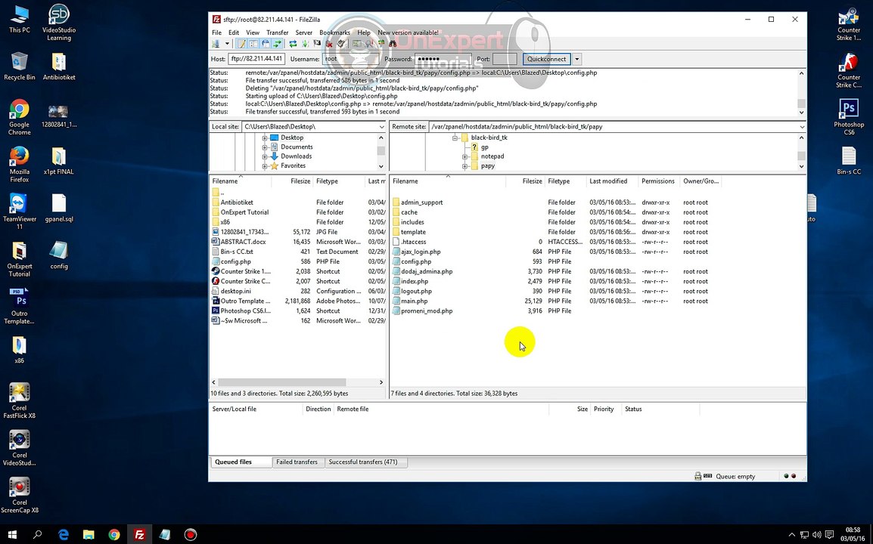Click the Username field containing root
873x544 pixels.
click(x=350, y=59)
